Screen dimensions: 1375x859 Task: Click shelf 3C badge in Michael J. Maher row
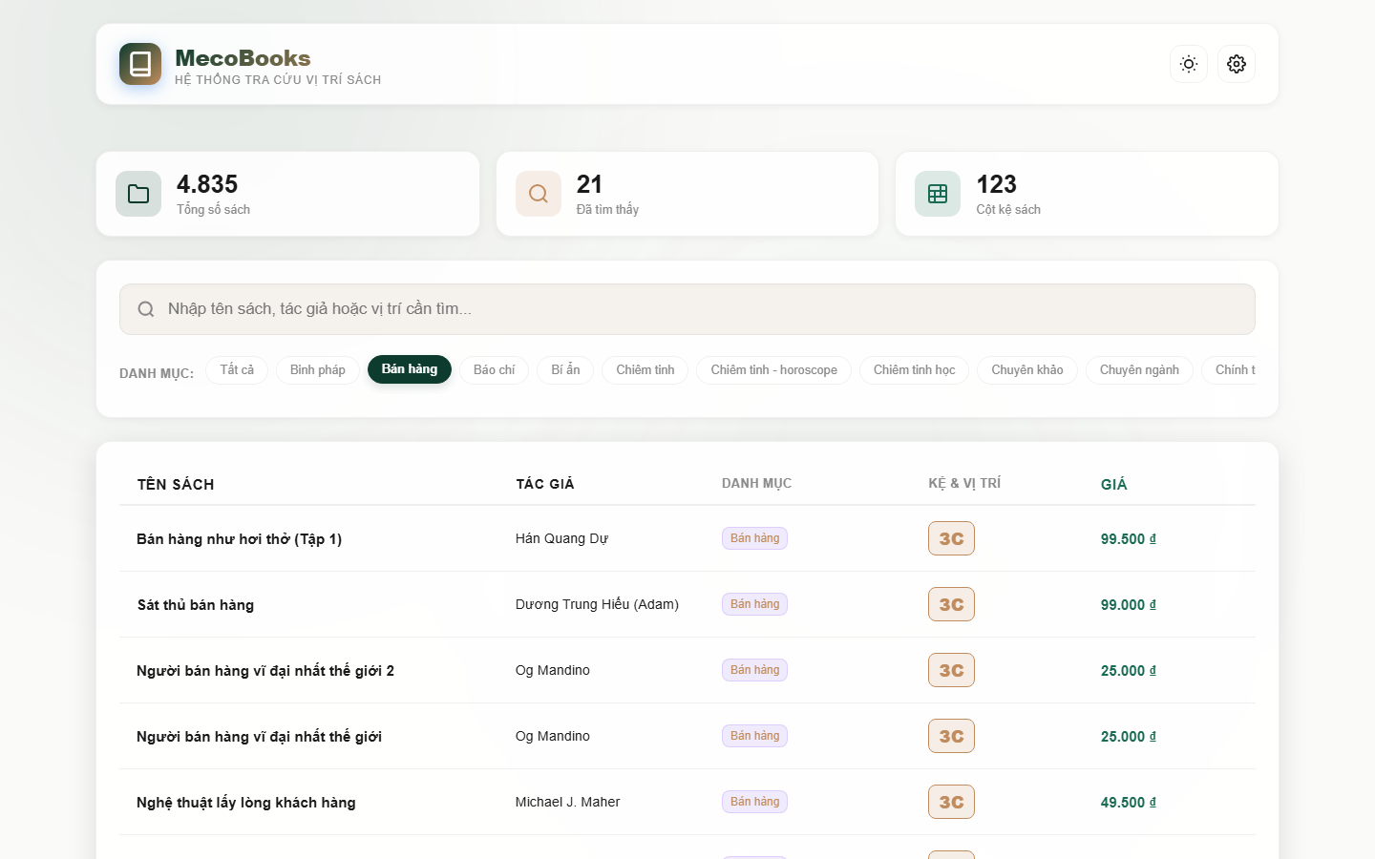[x=951, y=802]
